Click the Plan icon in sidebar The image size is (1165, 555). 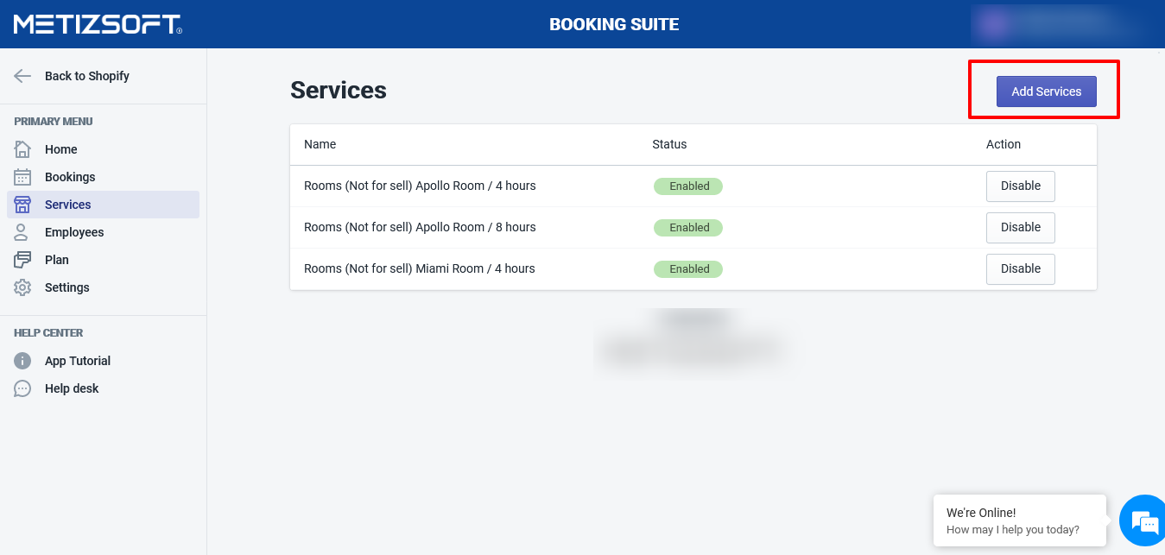tap(22, 260)
